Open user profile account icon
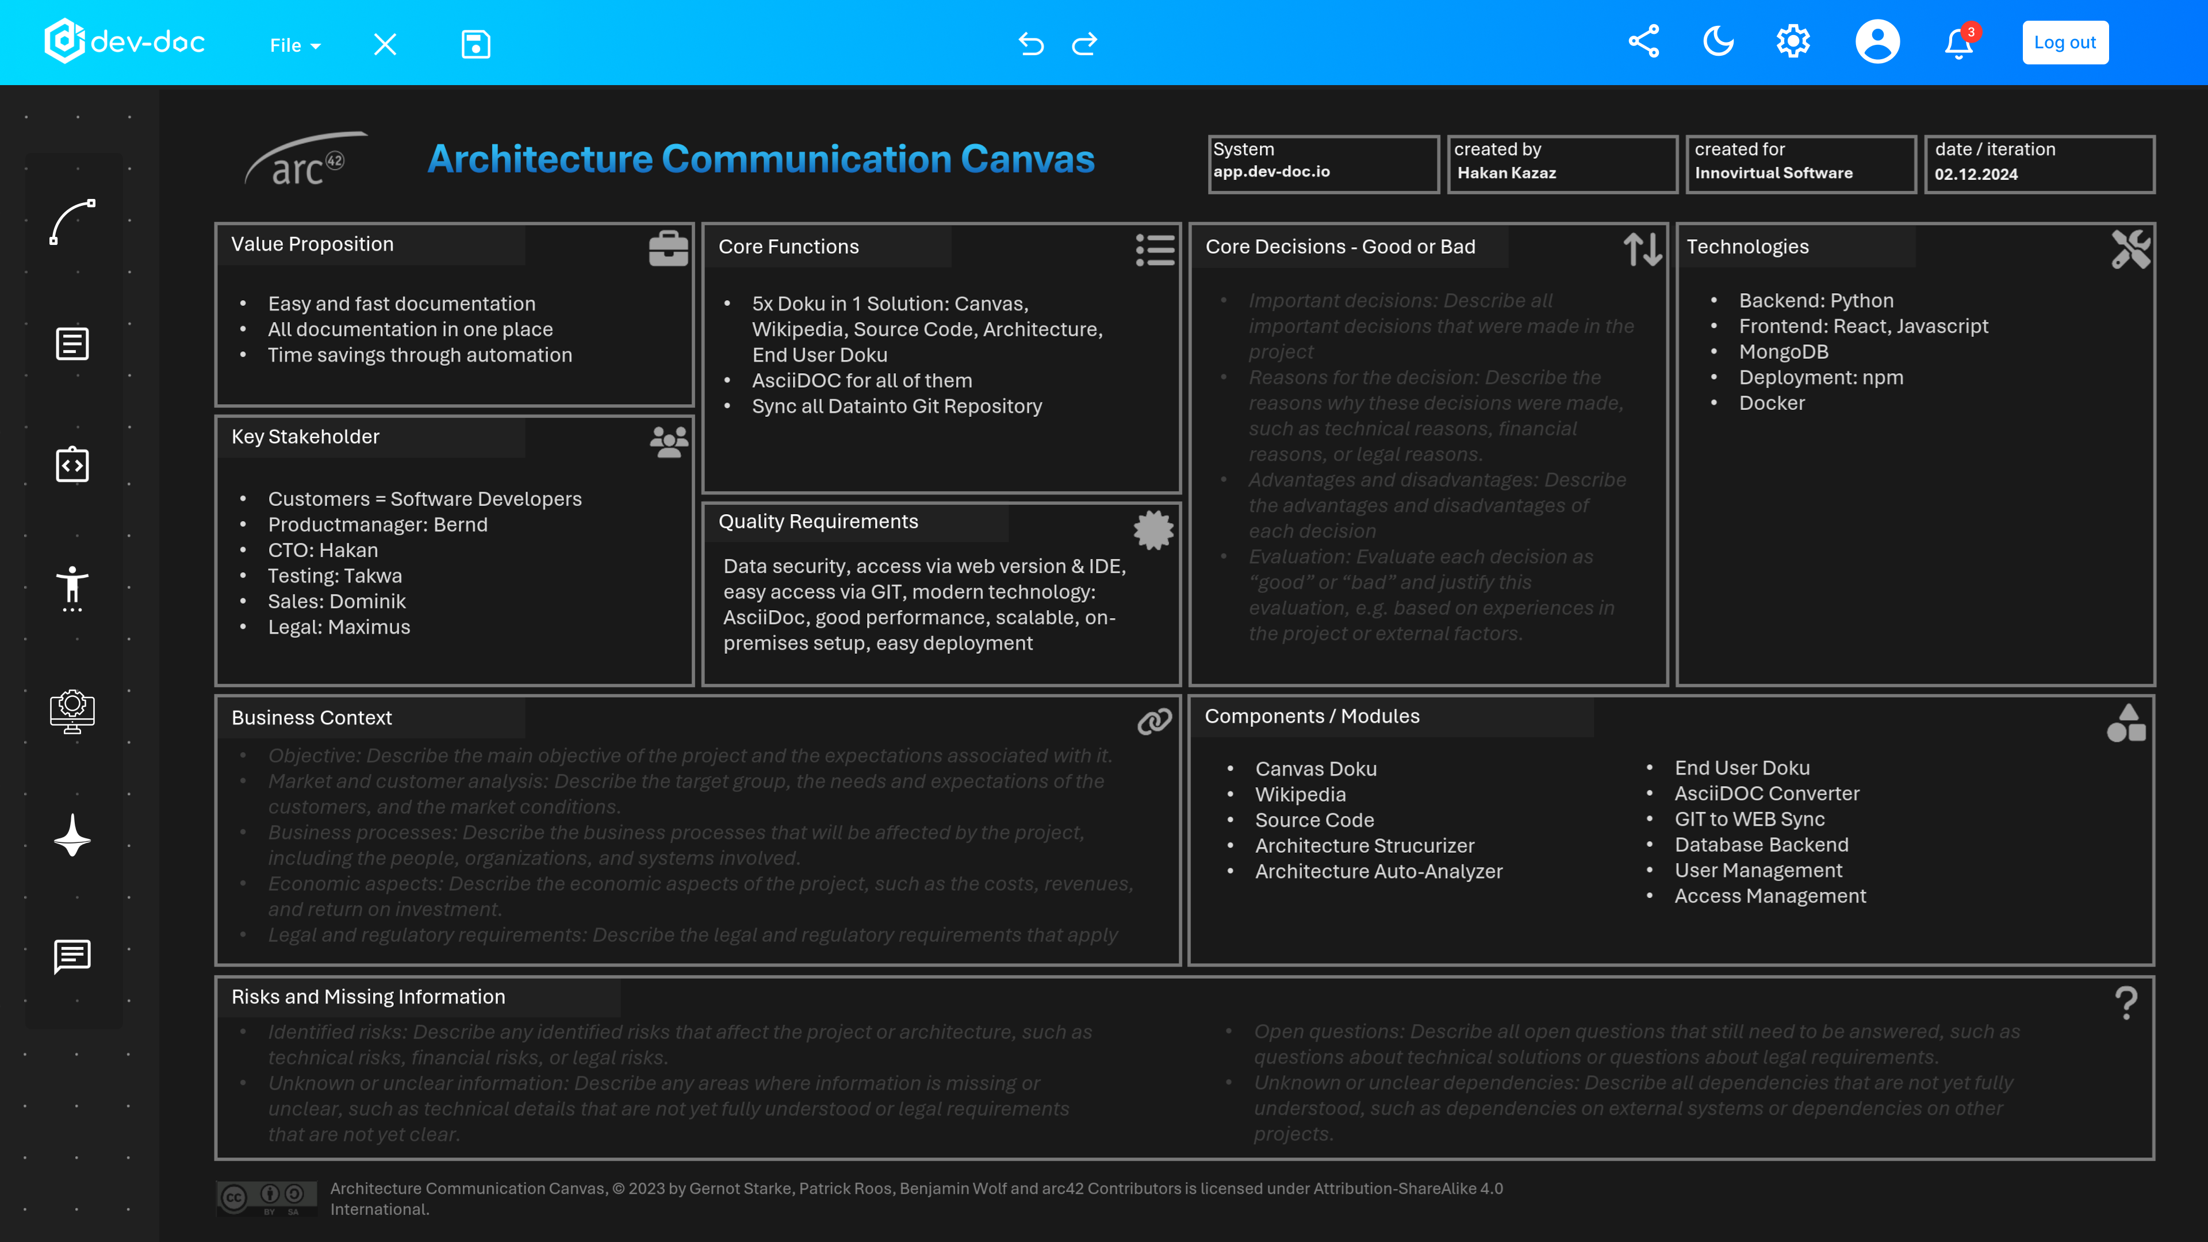The width and height of the screenshot is (2208, 1242). coord(1877,42)
